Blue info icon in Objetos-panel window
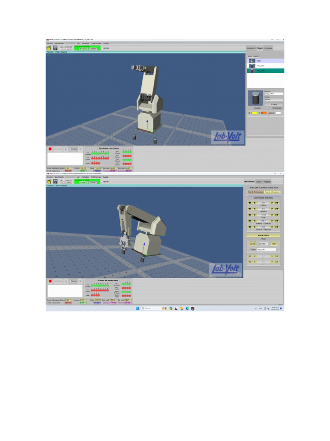Viewport: 330px width, 441px height. click(66, 149)
